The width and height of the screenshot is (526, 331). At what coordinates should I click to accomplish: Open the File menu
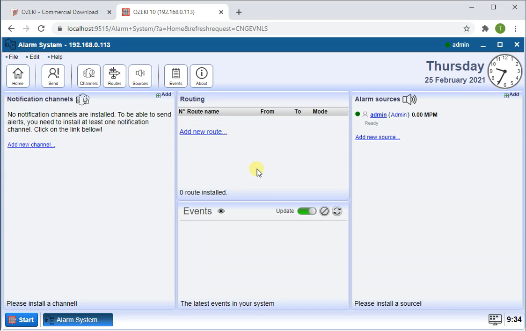[12, 57]
